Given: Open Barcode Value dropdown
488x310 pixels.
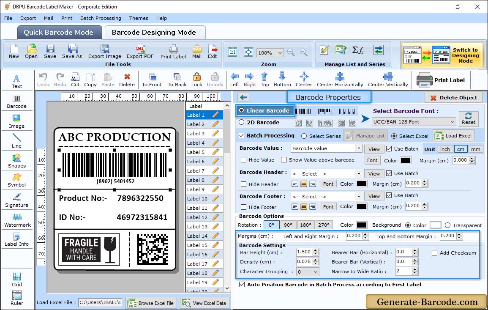Looking at the screenshot, I should coord(359,148).
